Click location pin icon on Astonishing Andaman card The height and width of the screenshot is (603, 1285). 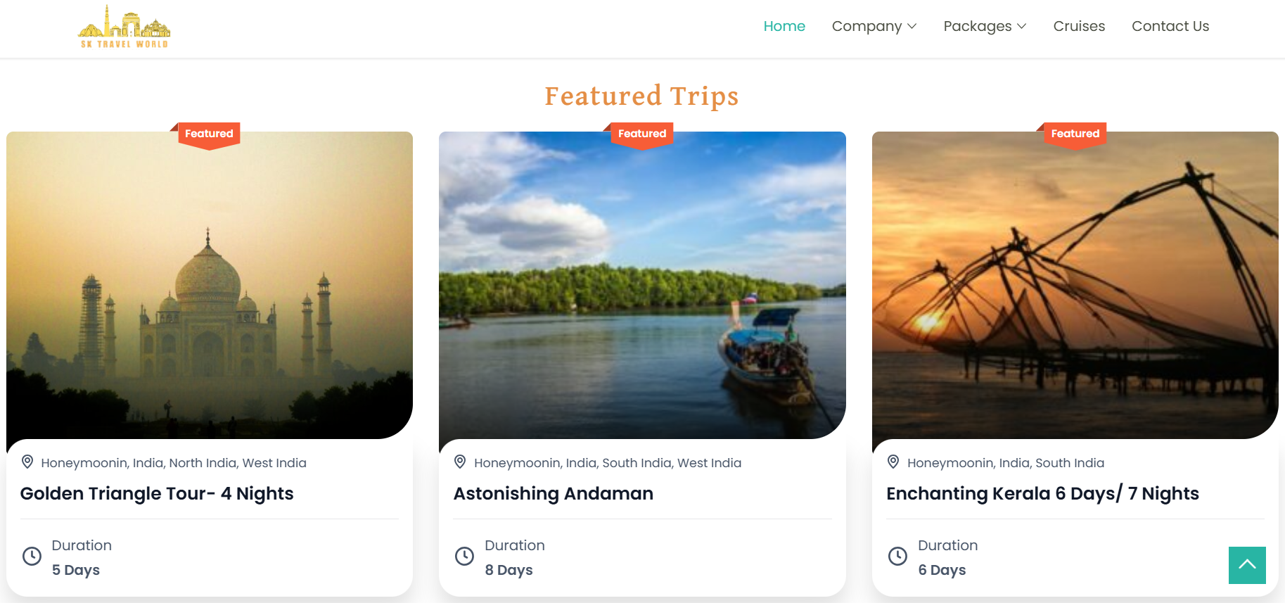tap(460, 462)
